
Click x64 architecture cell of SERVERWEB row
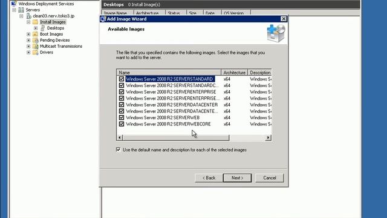[227, 117]
